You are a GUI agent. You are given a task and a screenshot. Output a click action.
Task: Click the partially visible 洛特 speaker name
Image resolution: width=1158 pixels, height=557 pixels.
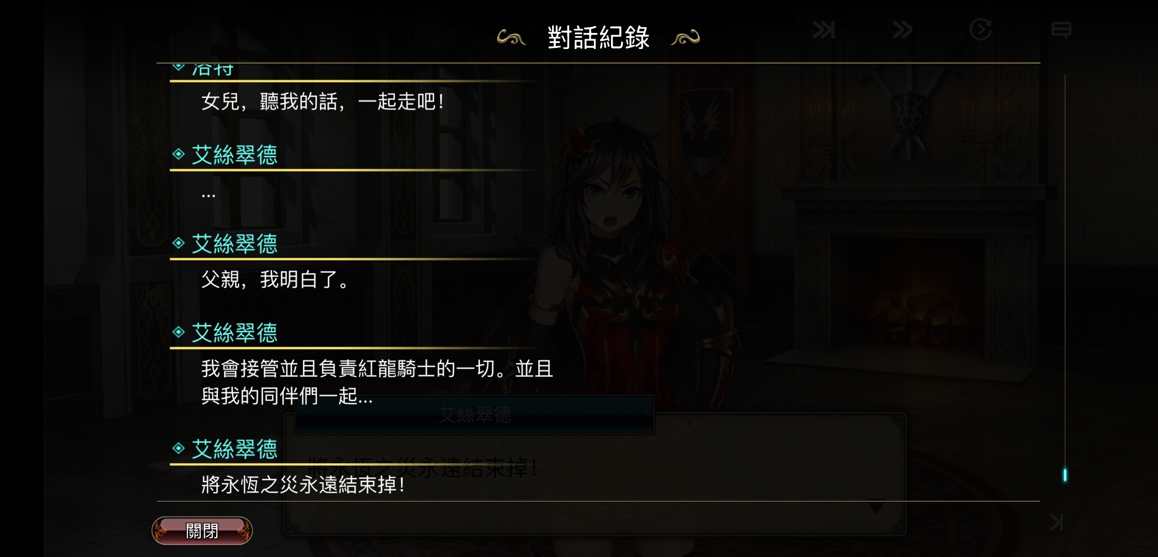[x=213, y=70]
